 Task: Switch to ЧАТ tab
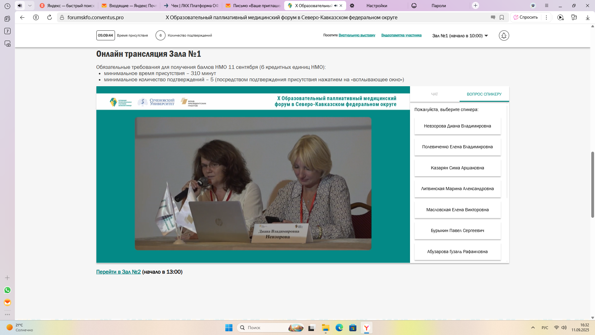pyautogui.click(x=434, y=94)
